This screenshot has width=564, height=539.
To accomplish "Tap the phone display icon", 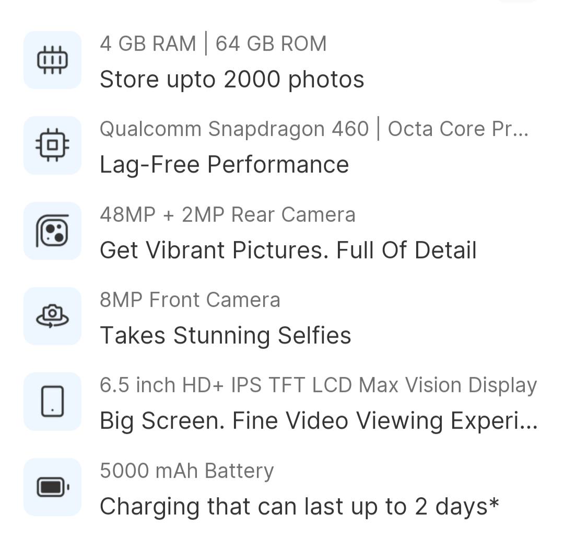I will [x=52, y=402].
